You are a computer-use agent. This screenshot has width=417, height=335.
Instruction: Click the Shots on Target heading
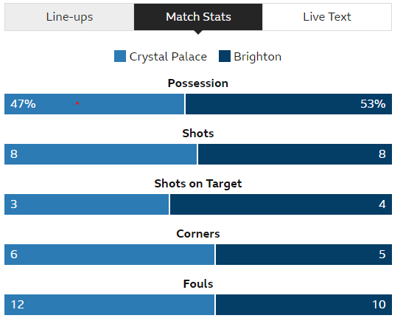(x=198, y=184)
